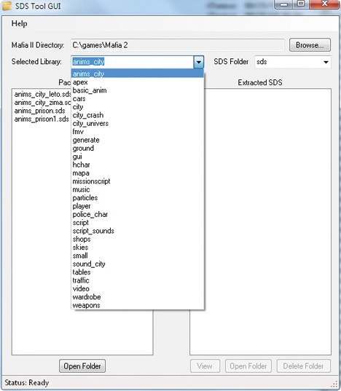This screenshot has height=391, width=341.
Task: Select apex from the library list
Action: click(138, 82)
